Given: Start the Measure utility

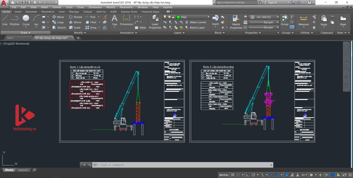Looking at the screenshot, I should 304,20.
